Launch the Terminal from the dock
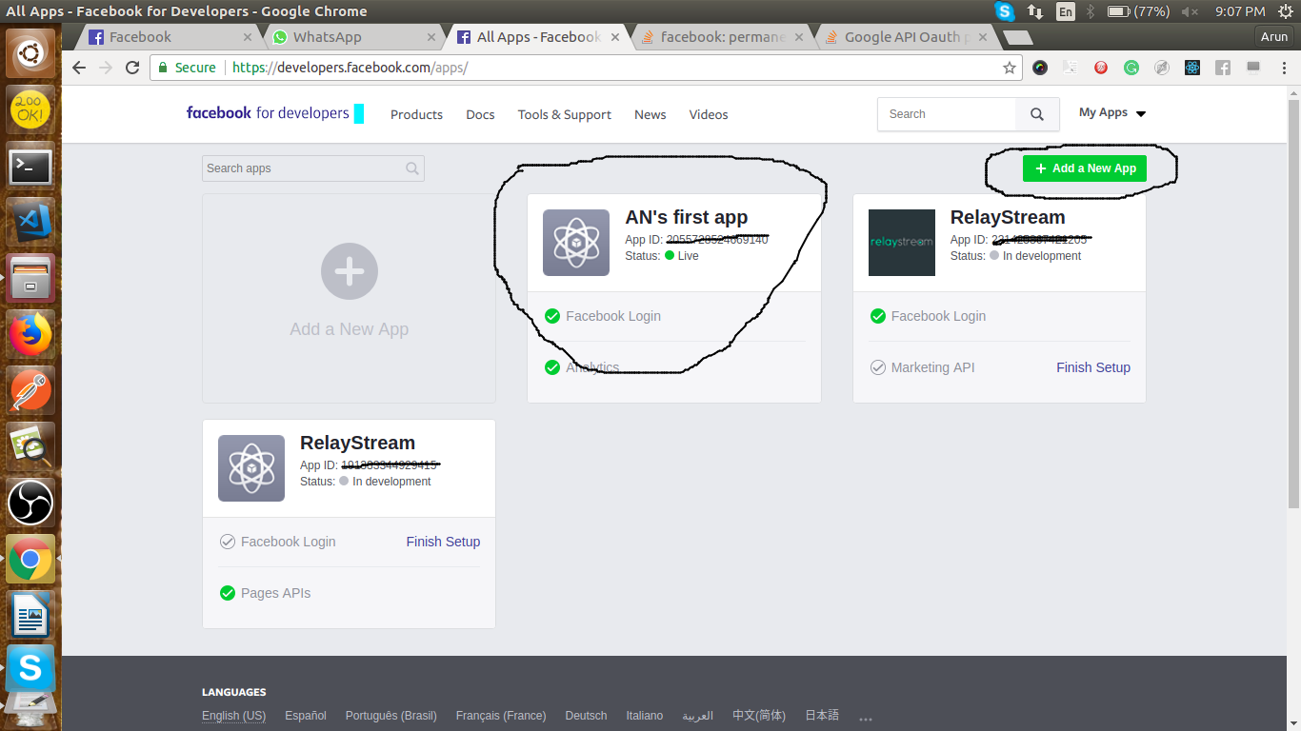The width and height of the screenshot is (1301, 731). [x=30, y=166]
